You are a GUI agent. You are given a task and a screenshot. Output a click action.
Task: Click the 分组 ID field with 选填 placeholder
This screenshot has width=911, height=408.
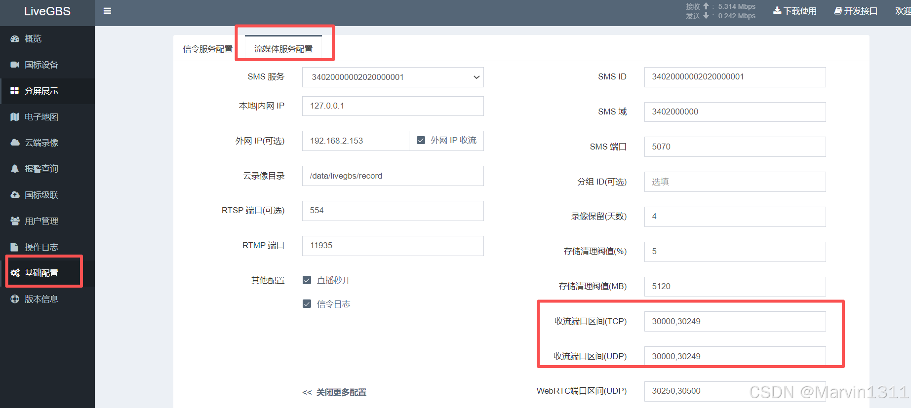[735, 182]
